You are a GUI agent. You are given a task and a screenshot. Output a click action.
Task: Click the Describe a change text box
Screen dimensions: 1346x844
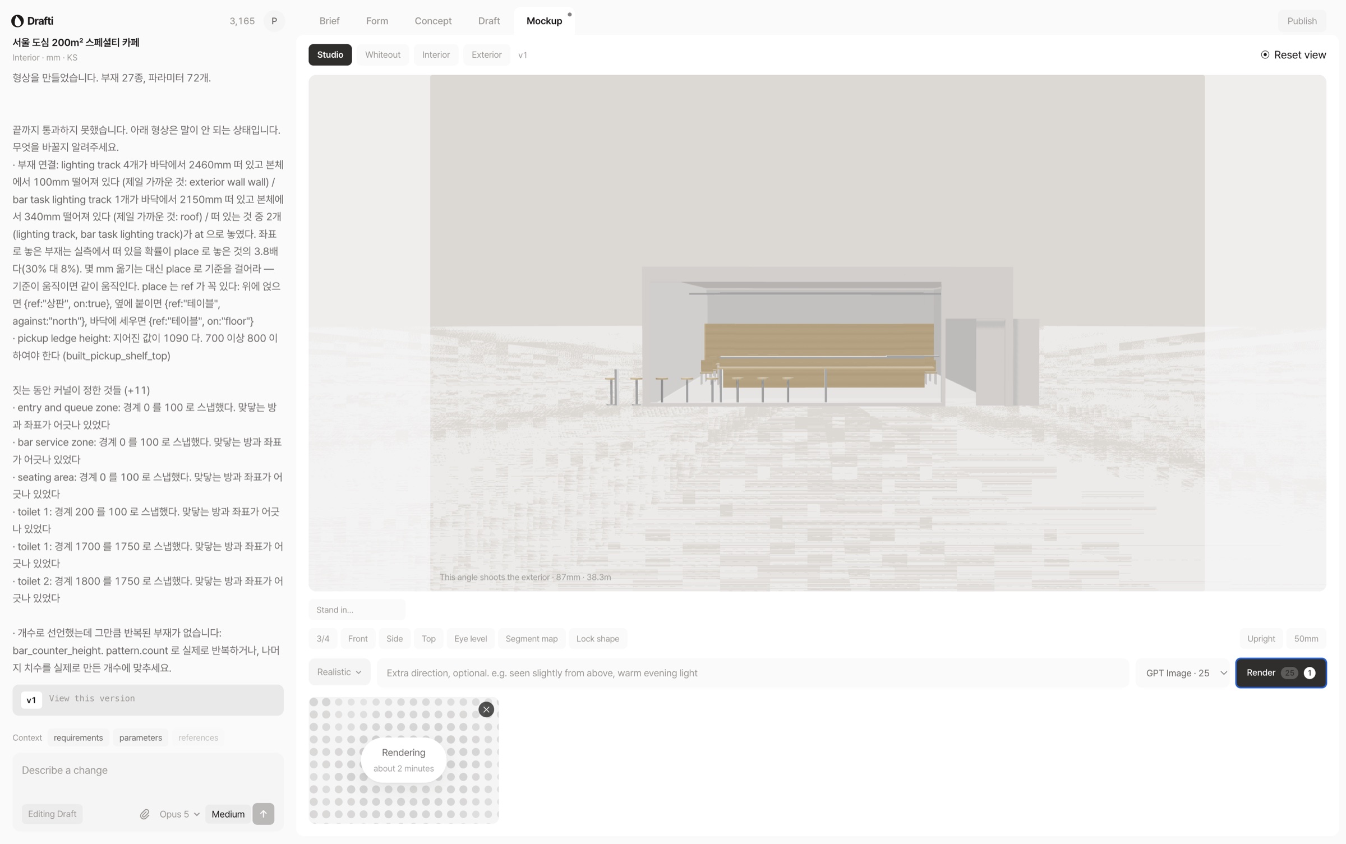coord(148,771)
